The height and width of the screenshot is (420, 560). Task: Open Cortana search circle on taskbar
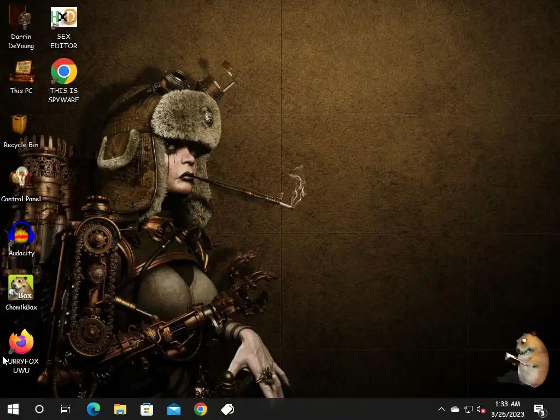pyautogui.click(x=39, y=409)
